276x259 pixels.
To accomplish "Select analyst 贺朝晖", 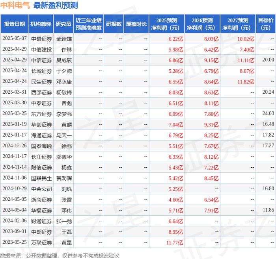I will 64,178.
